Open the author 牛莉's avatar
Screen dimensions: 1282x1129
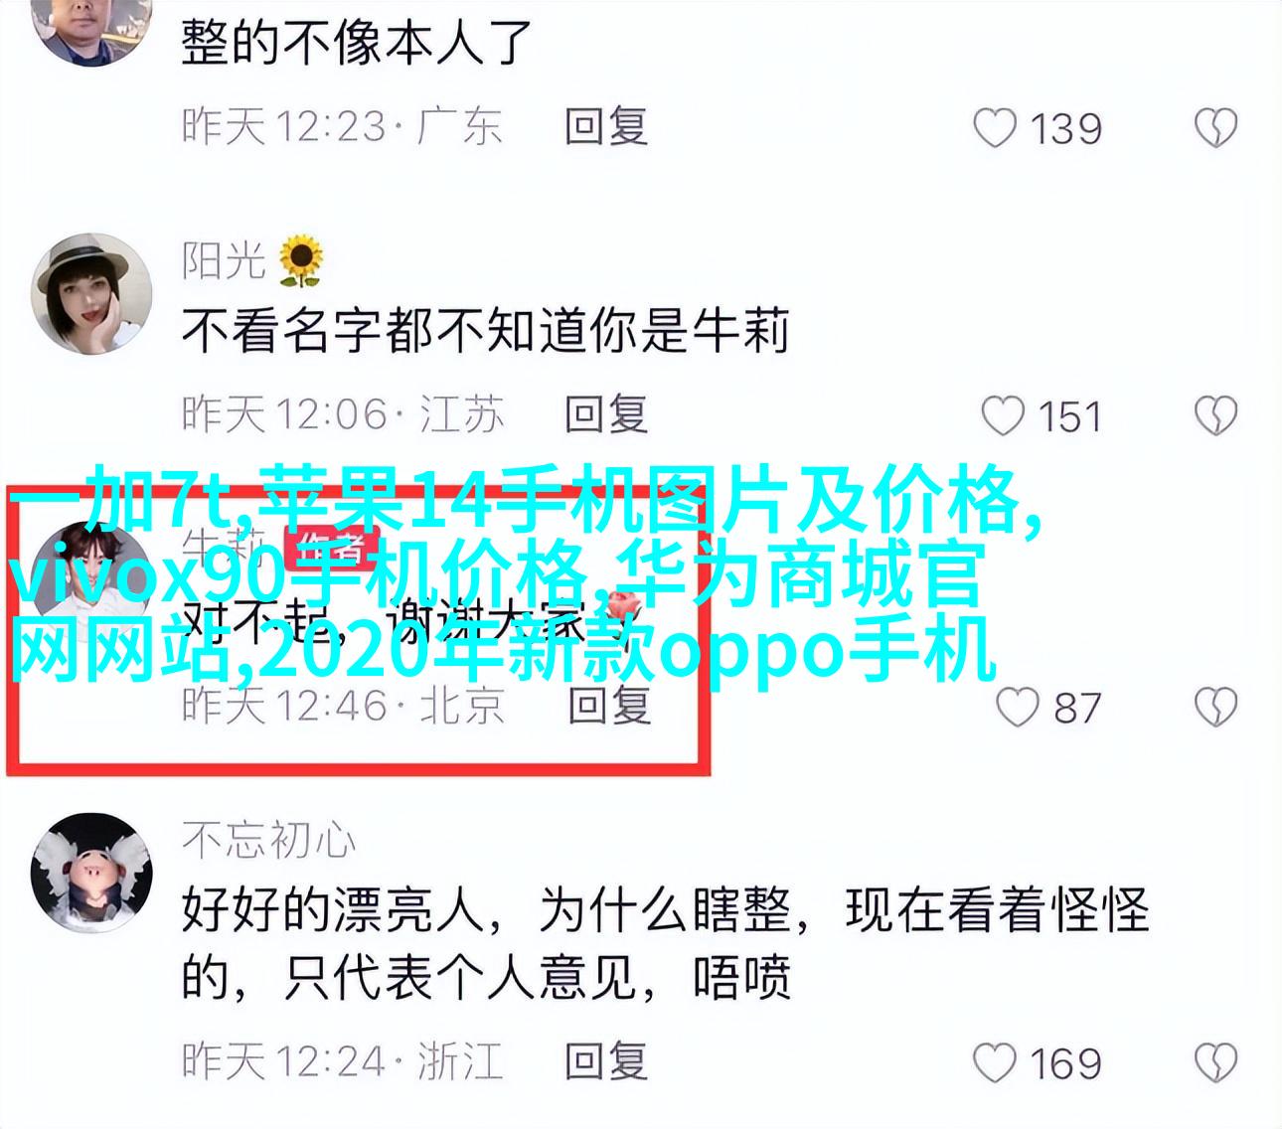(91, 581)
